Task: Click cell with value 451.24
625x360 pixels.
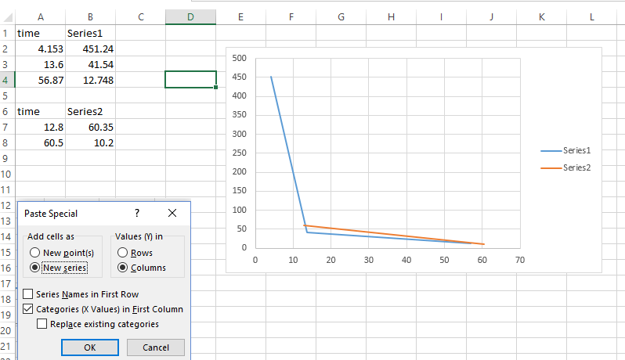Action: click(x=91, y=49)
